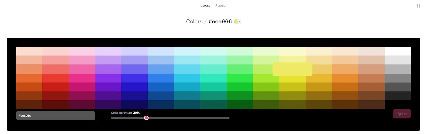Switch to the Latest tab
427x134 pixels.
tap(205, 6)
